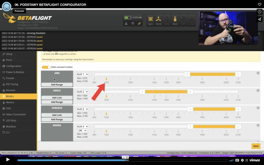Click the Watch Later clock icon

coord(260,12)
